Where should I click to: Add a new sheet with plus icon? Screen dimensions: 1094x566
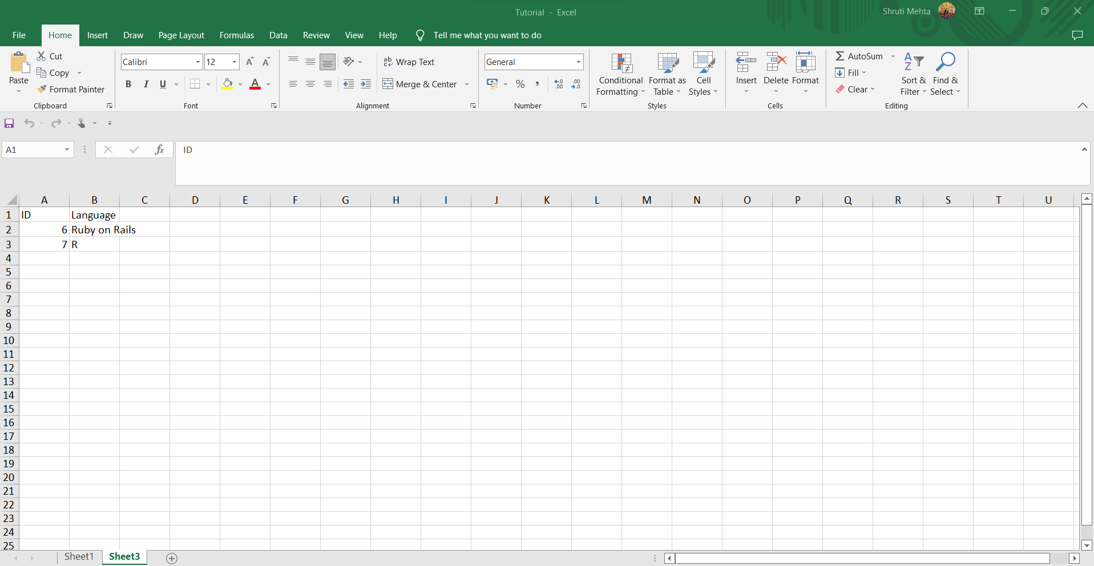(172, 558)
